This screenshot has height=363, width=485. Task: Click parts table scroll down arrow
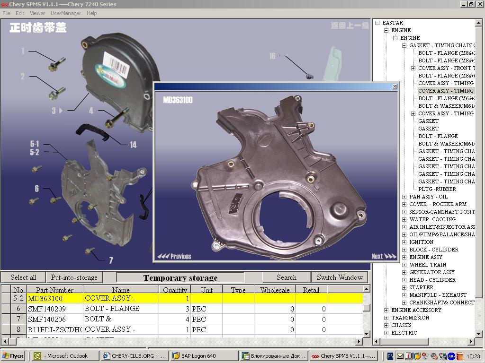point(366,334)
